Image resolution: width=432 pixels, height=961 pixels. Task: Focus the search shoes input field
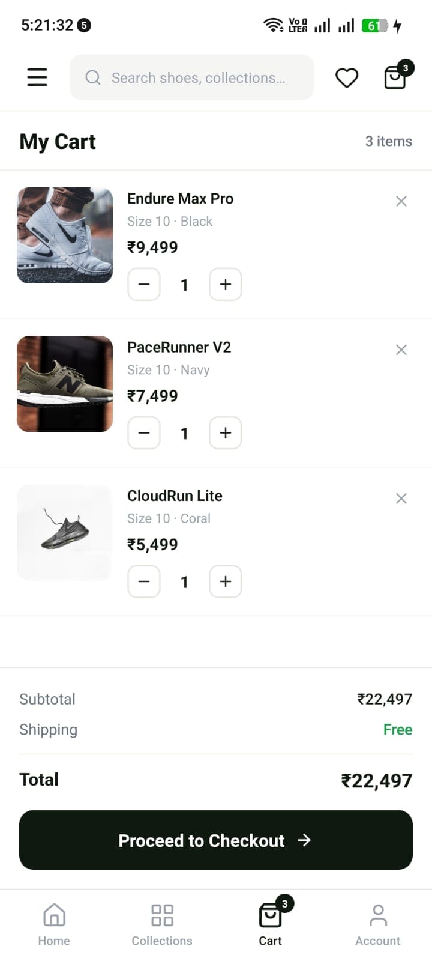pos(198,78)
